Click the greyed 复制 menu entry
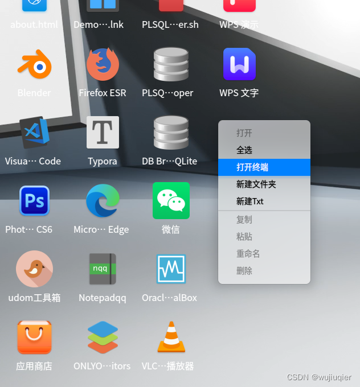 [x=264, y=220]
